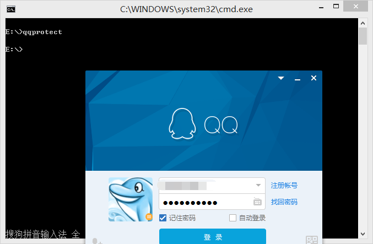Open the QQ login settings dropdown arrow

pos(281,78)
